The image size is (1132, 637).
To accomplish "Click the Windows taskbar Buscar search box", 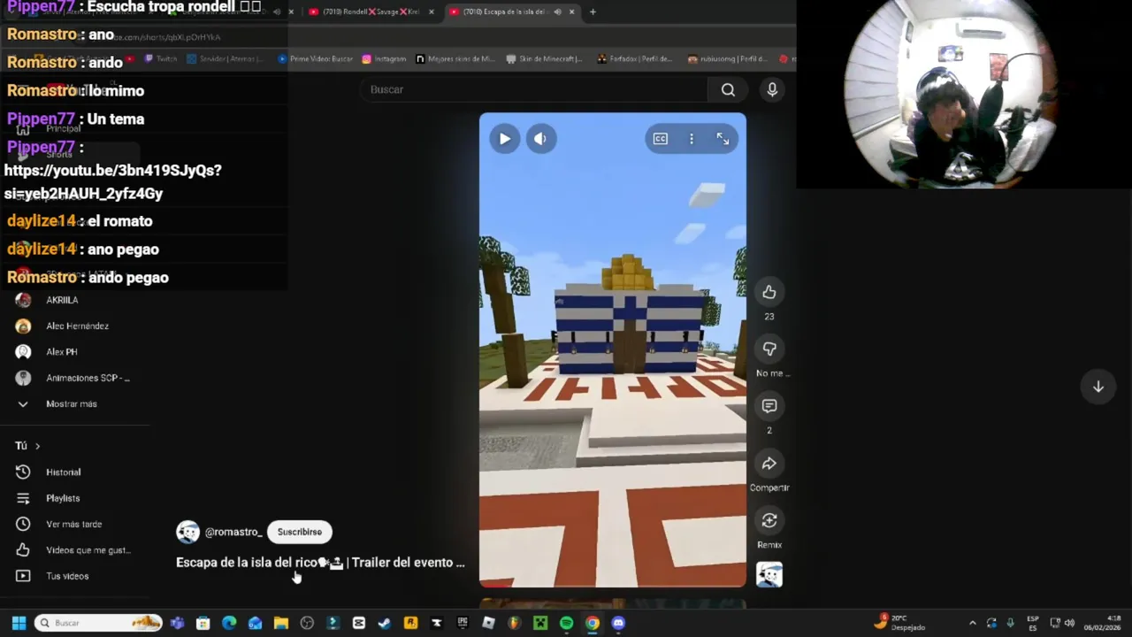I will [x=98, y=623].
